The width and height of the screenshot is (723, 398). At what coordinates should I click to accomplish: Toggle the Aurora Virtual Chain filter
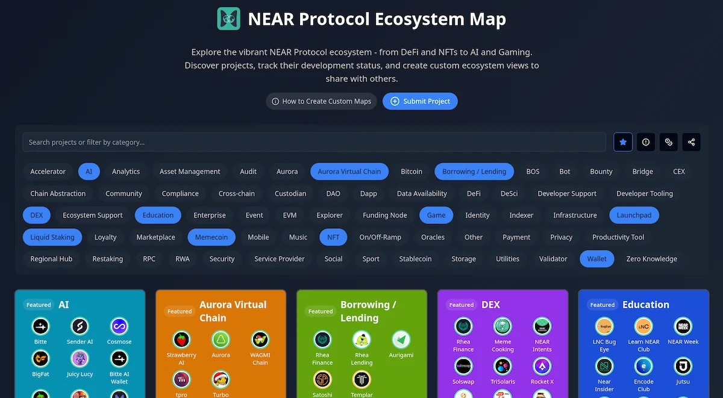click(349, 172)
